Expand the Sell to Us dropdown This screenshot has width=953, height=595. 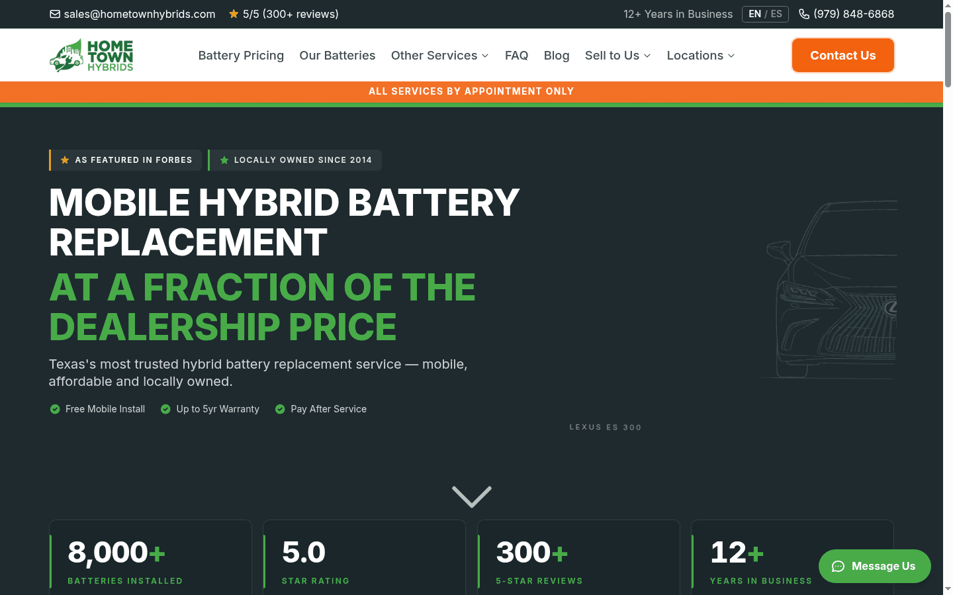(618, 56)
